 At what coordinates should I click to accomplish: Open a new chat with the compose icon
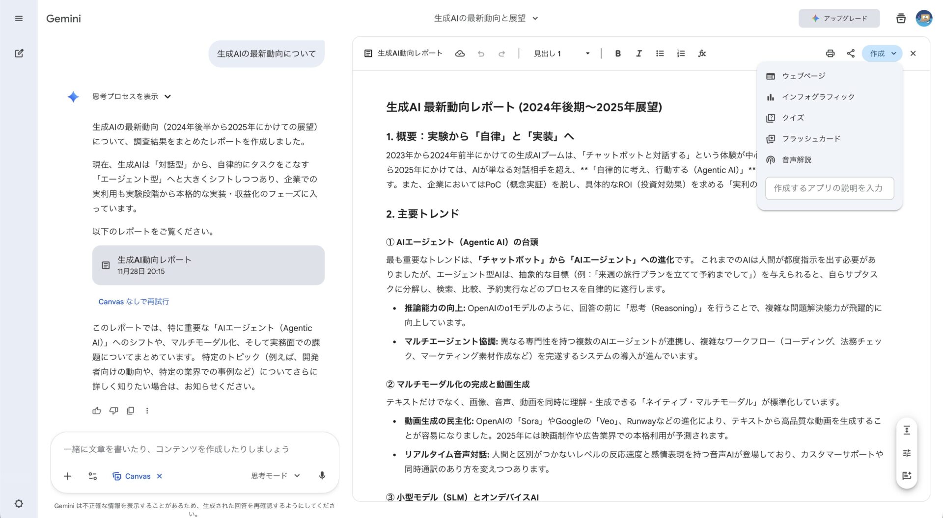coord(20,53)
